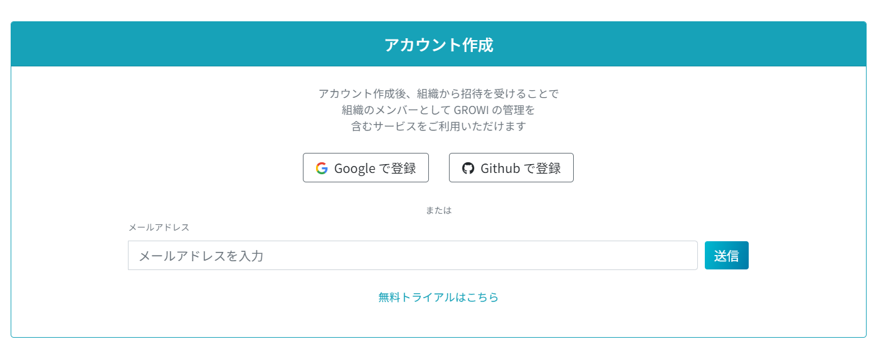Click the 含むサービスをご利用いただけます text line

[x=438, y=127]
